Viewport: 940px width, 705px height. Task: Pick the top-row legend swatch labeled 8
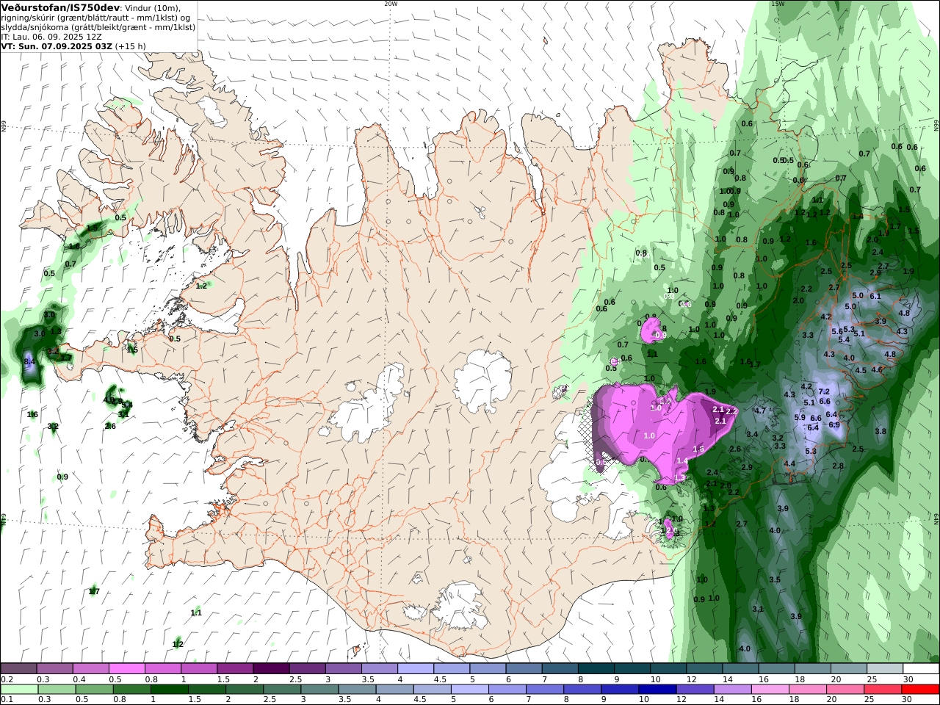596,669
